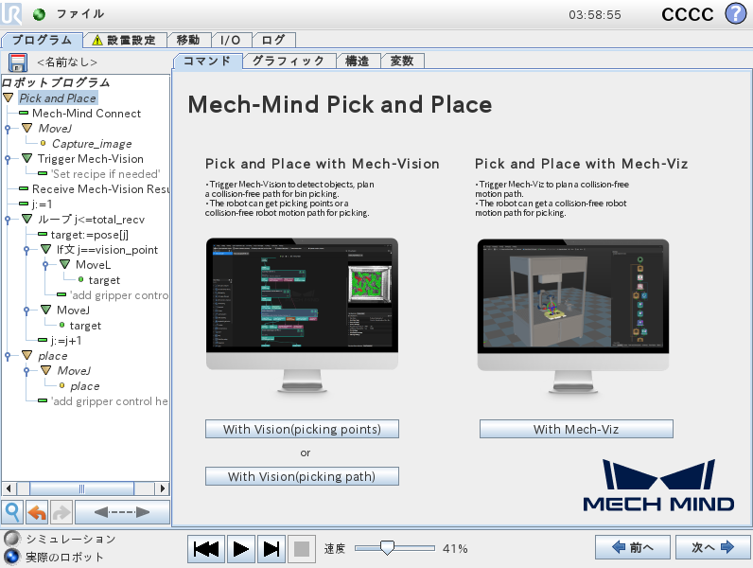Select Mech-Mind Connect tree node
Viewport: 753px width, 568px height.
coord(86,114)
